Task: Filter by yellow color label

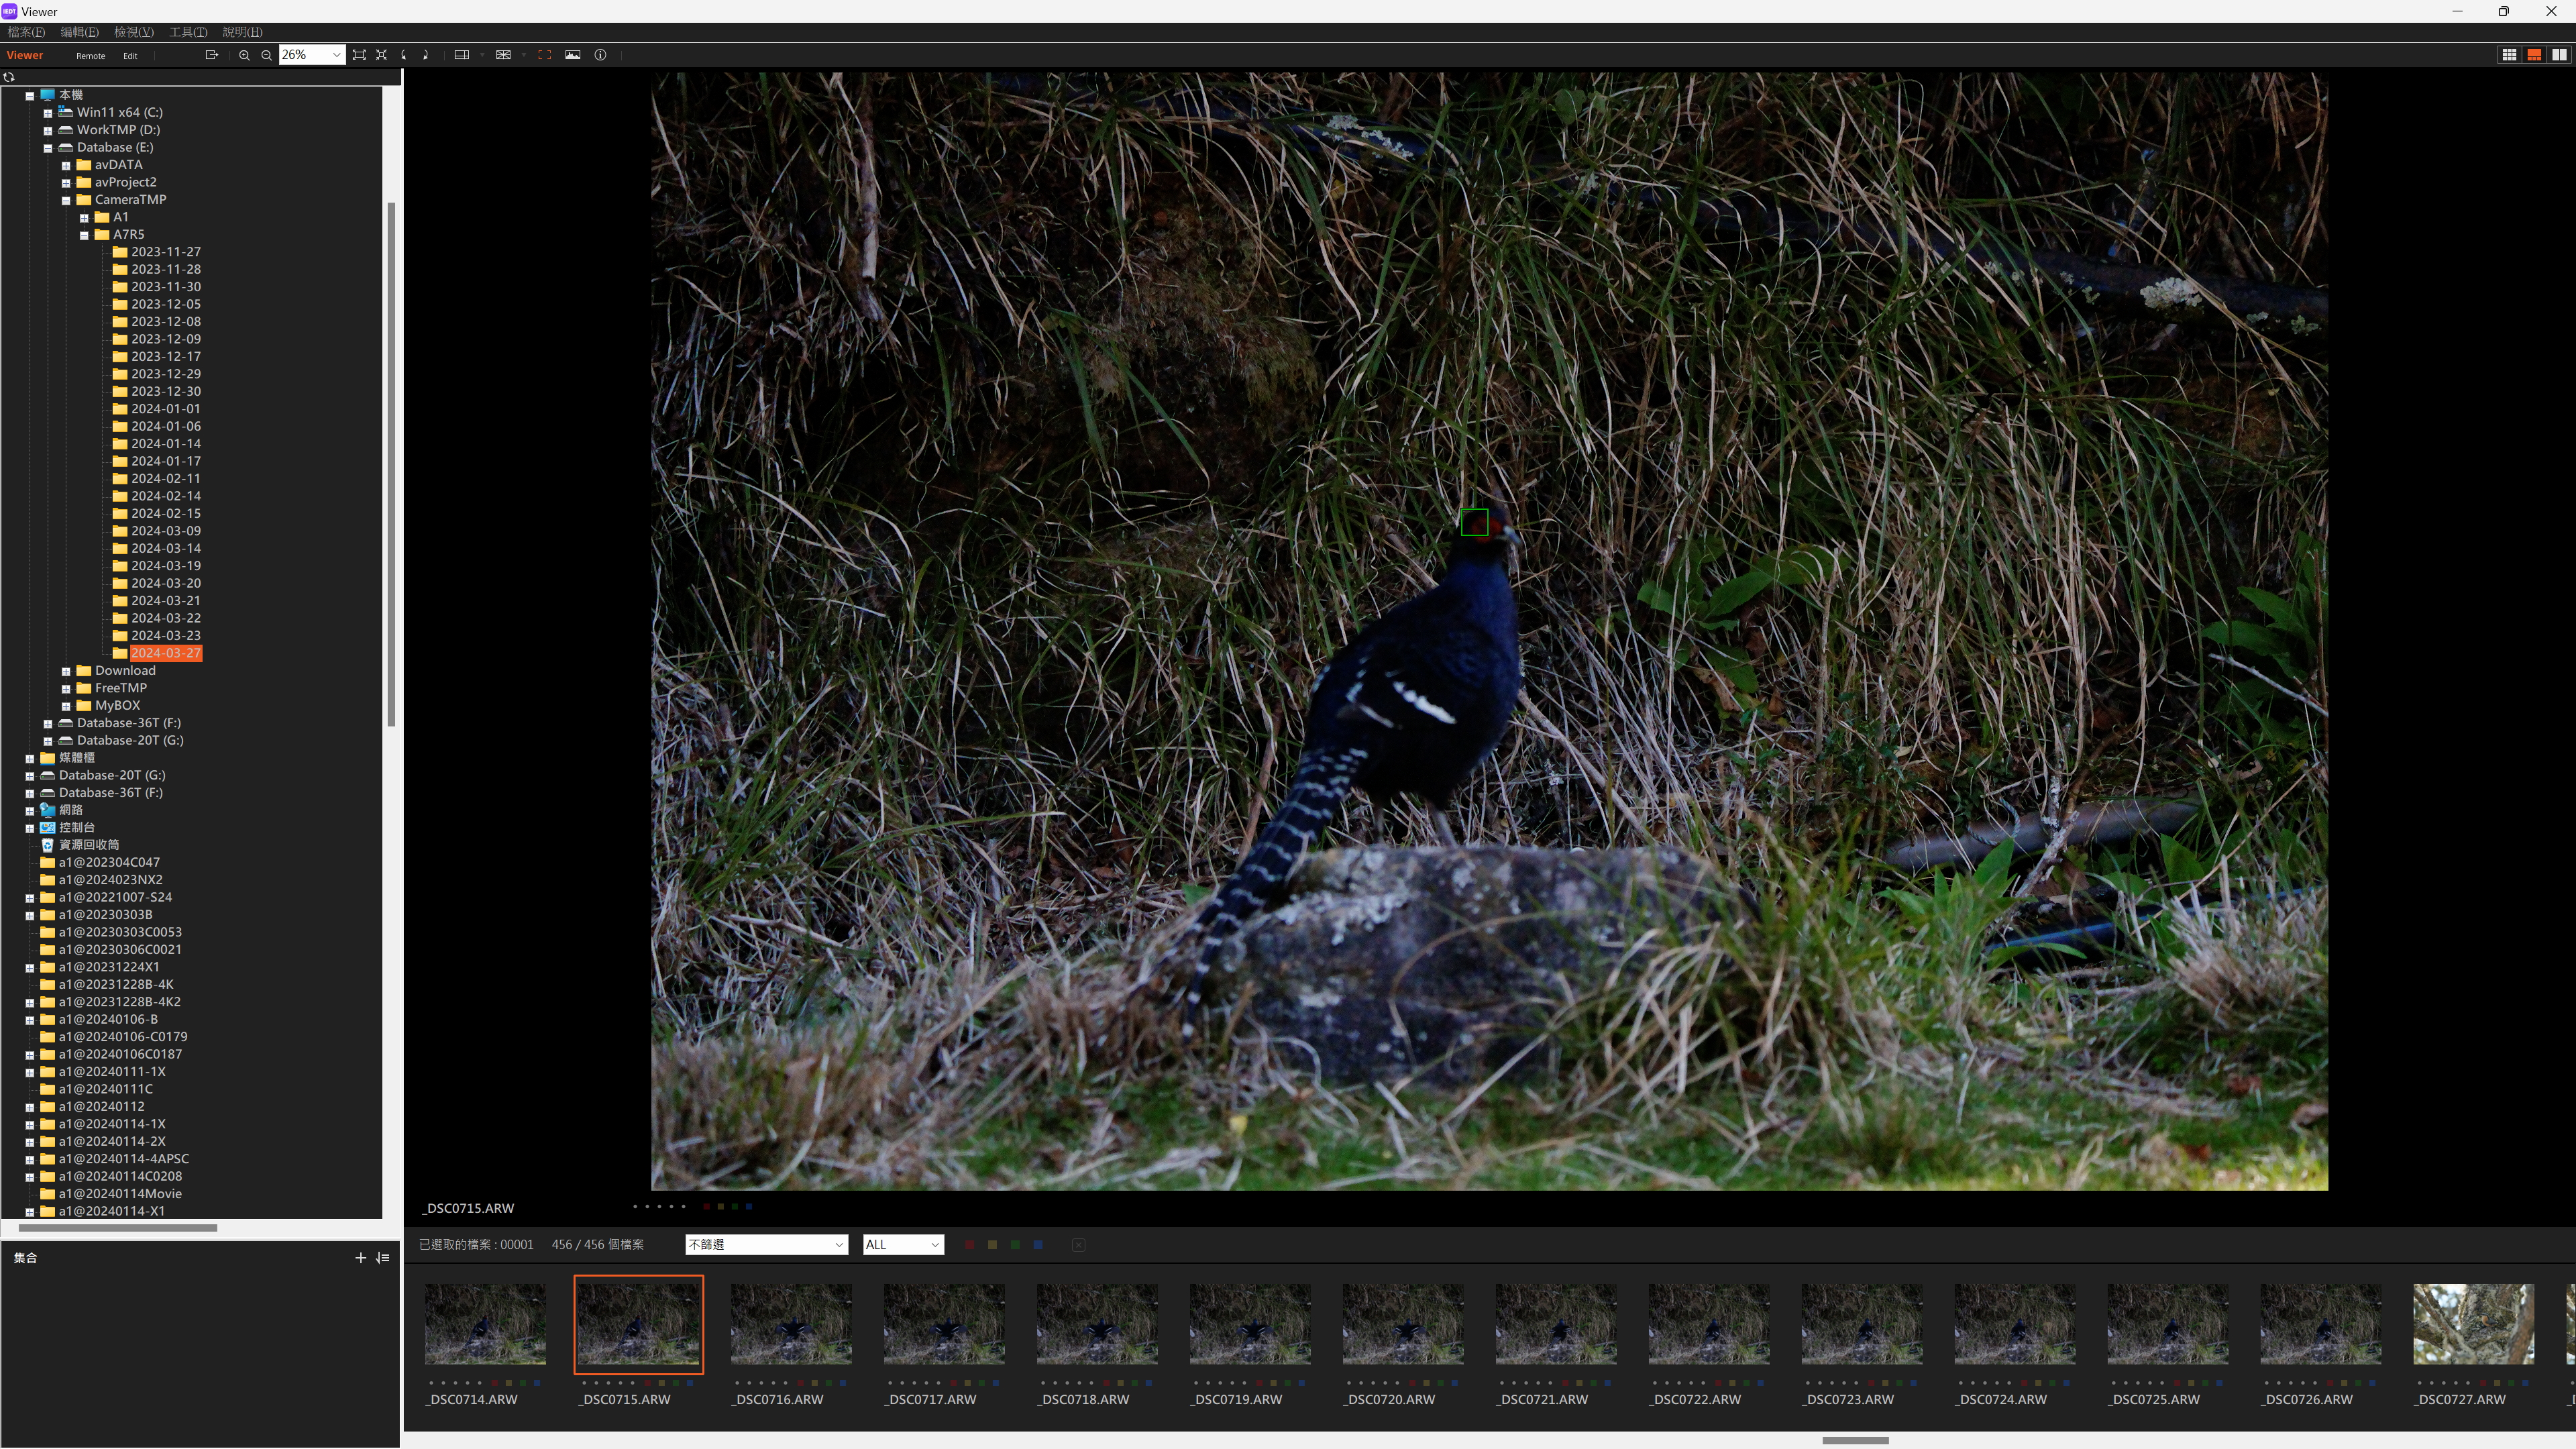Action: pyautogui.click(x=992, y=1245)
